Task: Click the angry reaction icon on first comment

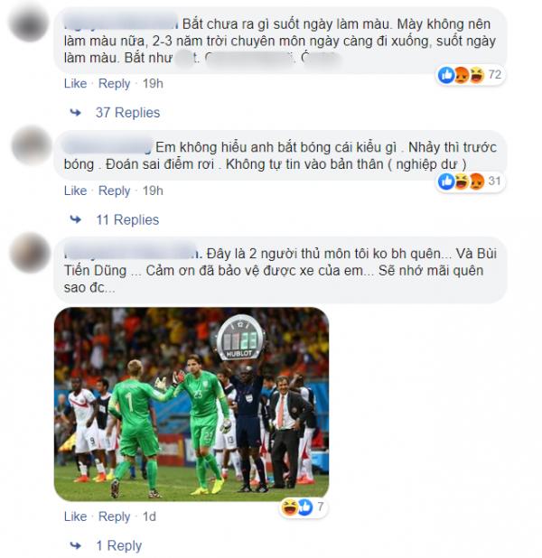Action: click(x=462, y=75)
